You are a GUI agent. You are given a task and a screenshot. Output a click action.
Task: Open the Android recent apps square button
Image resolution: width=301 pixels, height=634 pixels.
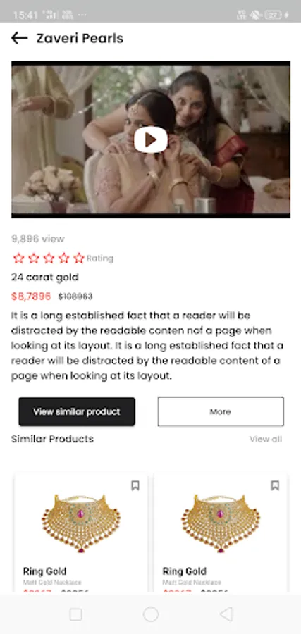point(75,614)
